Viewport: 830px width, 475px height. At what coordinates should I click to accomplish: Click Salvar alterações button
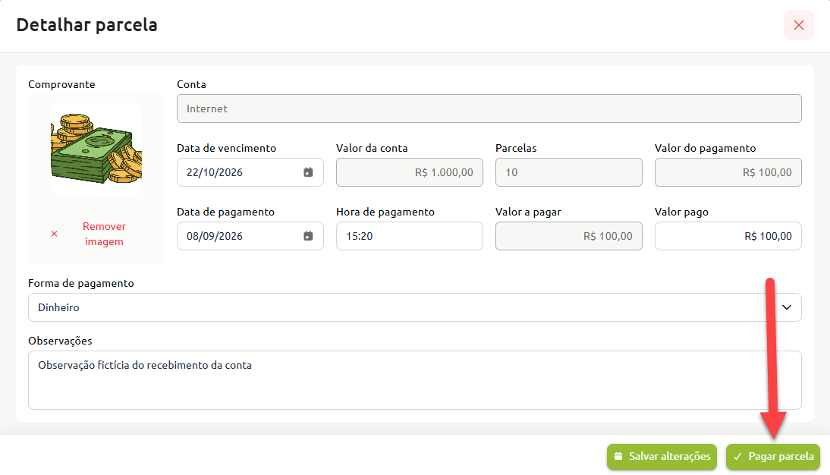tap(662, 457)
